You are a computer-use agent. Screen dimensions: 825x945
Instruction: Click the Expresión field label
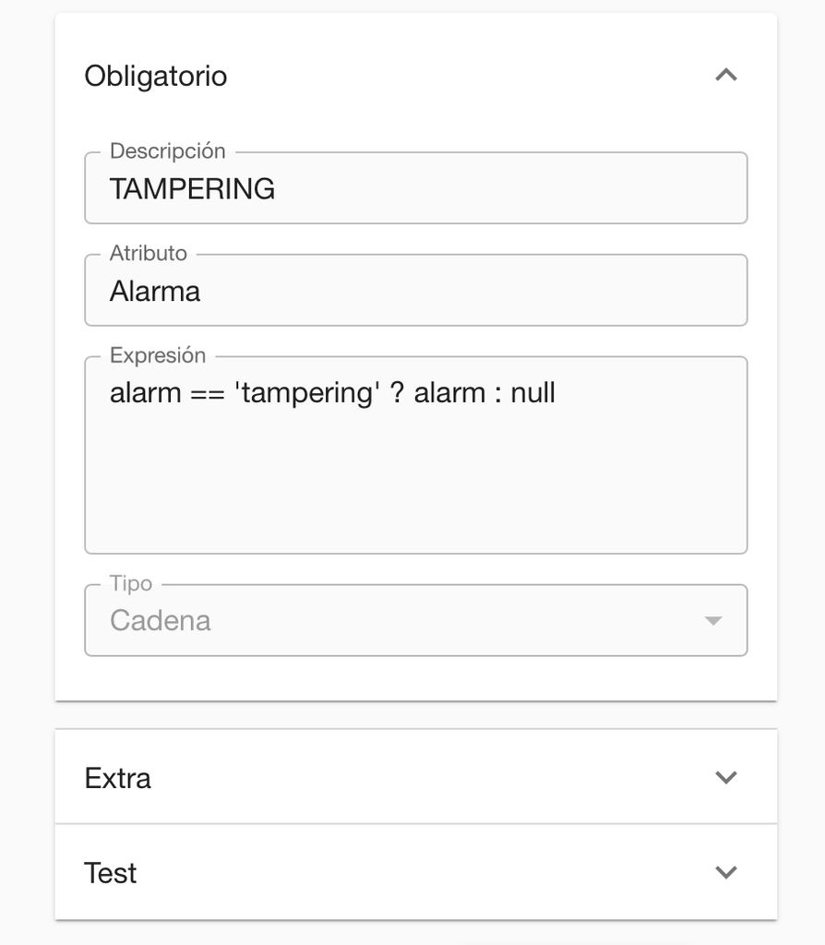(158, 355)
